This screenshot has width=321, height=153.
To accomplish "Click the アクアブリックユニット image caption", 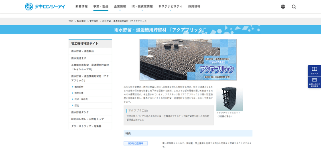I will click(228, 114).
